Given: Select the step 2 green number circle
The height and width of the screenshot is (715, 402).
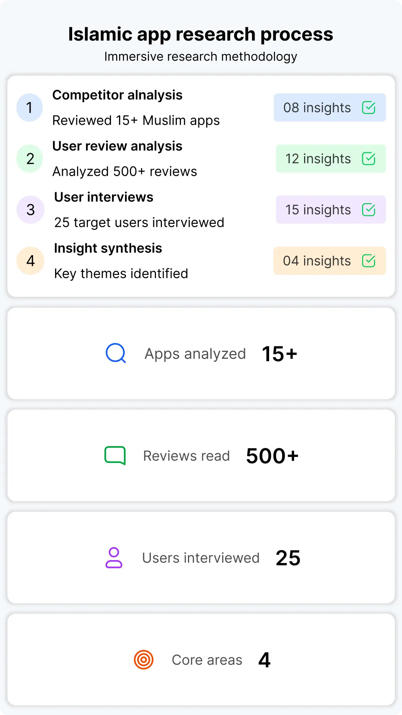Looking at the screenshot, I should [30, 159].
